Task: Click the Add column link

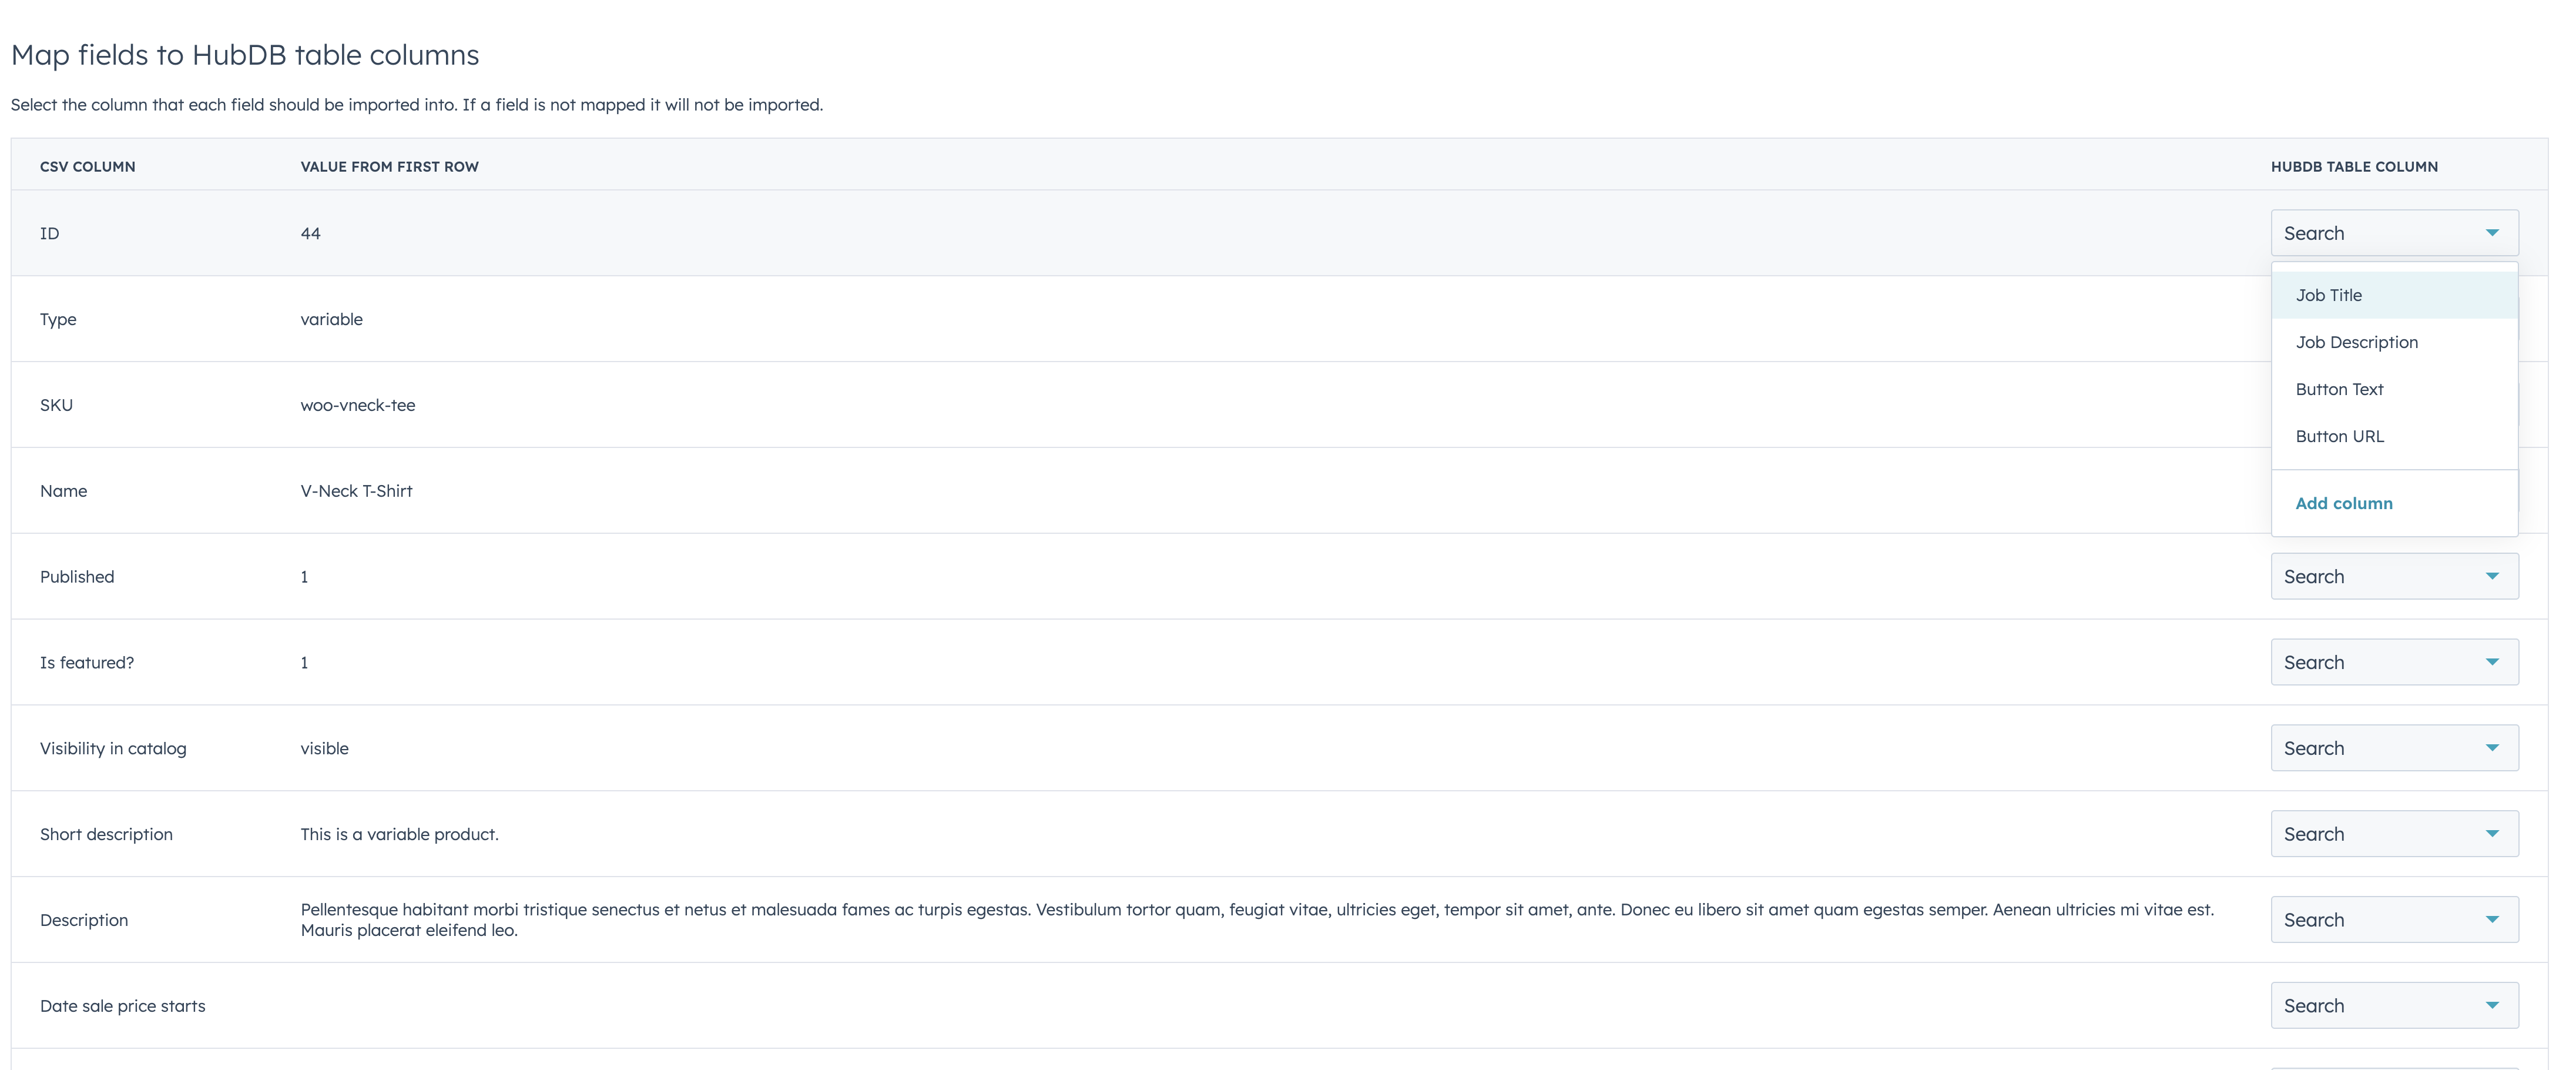Action: (2343, 503)
